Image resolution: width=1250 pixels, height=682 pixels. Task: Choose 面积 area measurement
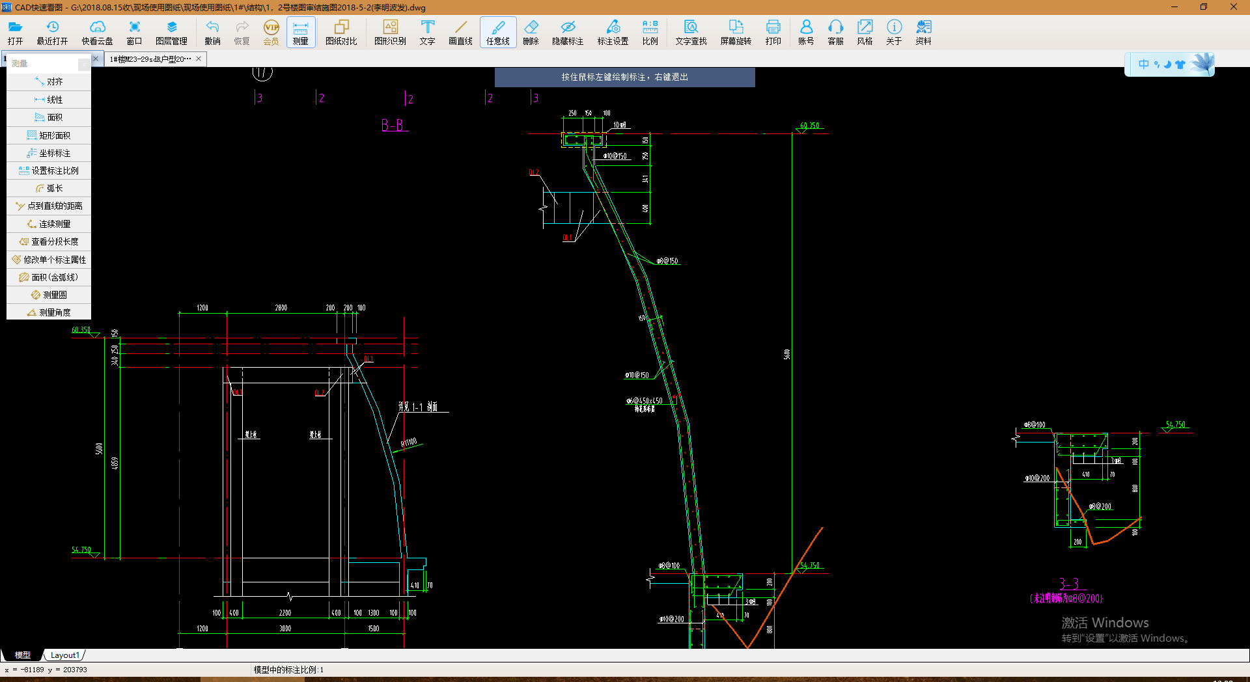pos(49,117)
